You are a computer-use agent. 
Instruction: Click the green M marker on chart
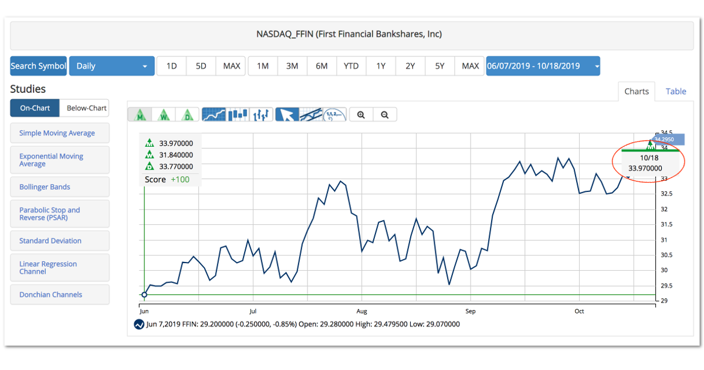pyautogui.click(x=650, y=144)
